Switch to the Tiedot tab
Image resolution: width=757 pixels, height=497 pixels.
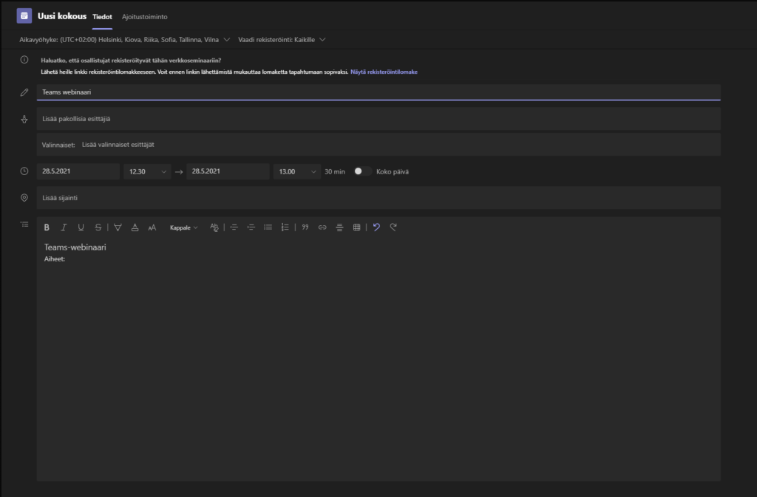(x=102, y=17)
